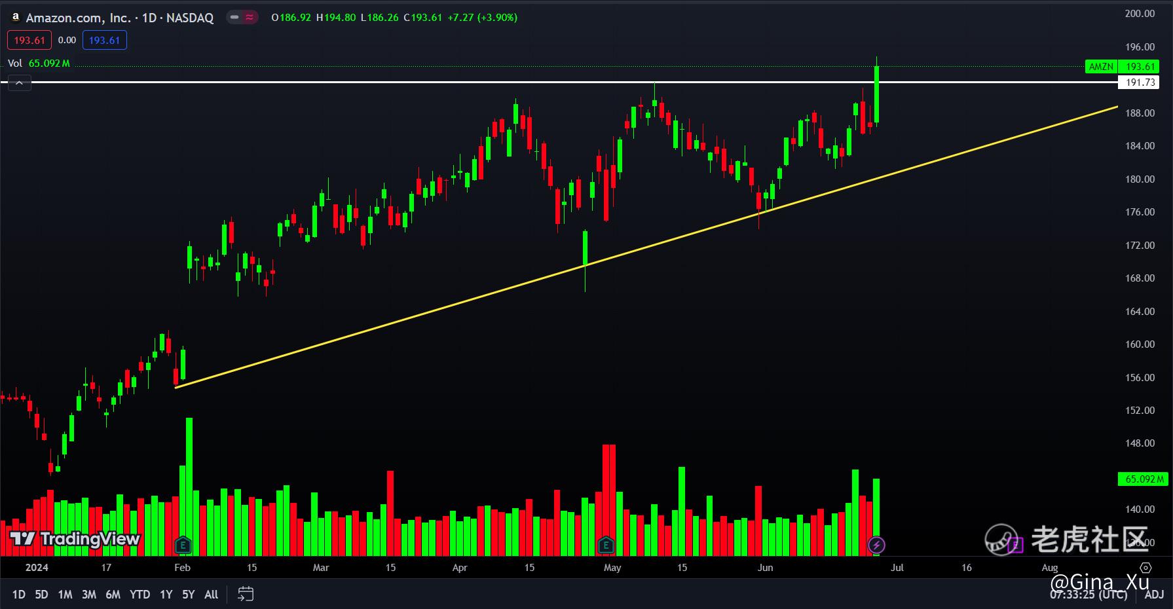
Task: Click the blue 193.61 buy price button
Action: pyautogui.click(x=104, y=41)
